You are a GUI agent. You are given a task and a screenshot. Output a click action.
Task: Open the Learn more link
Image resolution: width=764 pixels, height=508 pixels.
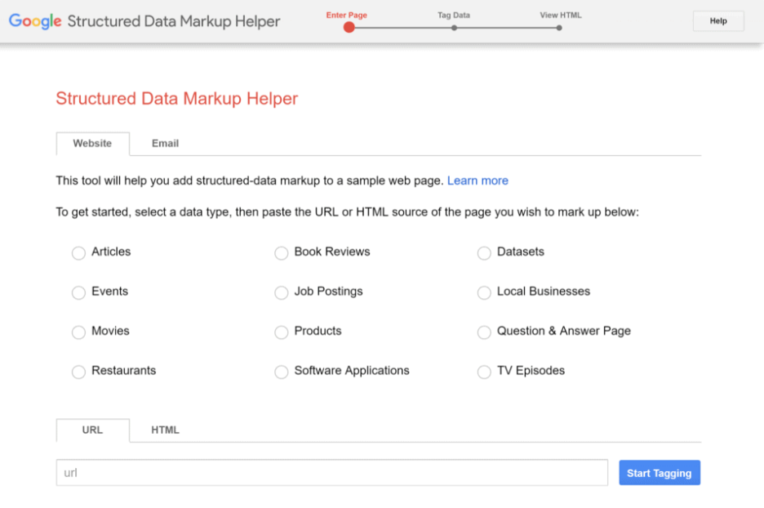click(477, 180)
